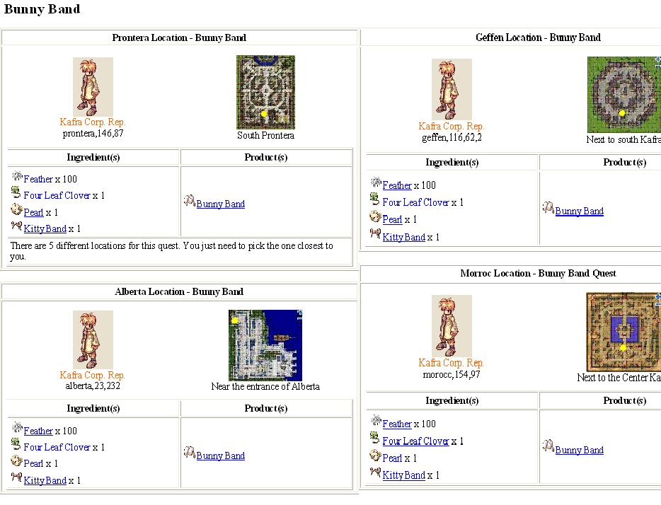Click Kafra Corp. Rep. name above geffen,116,62,2
The height and width of the screenshot is (505, 661).
[x=452, y=126]
